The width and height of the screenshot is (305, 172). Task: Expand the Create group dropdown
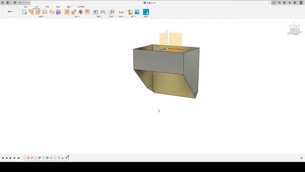click(41, 17)
